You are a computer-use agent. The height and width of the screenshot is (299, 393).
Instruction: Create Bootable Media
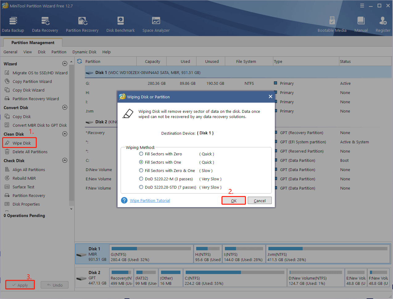pyautogui.click(x=332, y=24)
